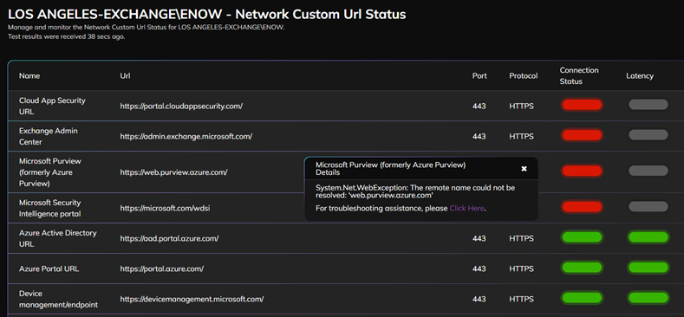Select the Device management/endpoint name cell
This screenshot has width=684, height=317.
click(x=58, y=299)
